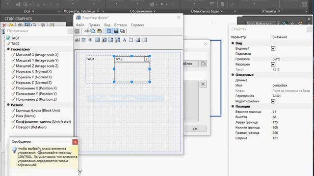This screenshot has height=176, width=314.
Task: Select 'Поворот (Rotation)' variable
Action: (x=31, y=127)
